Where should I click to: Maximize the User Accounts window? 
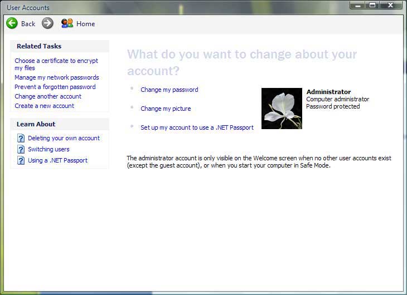(x=373, y=5)
